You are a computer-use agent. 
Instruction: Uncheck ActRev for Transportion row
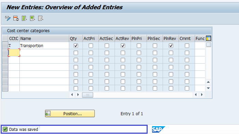[123, 46]
